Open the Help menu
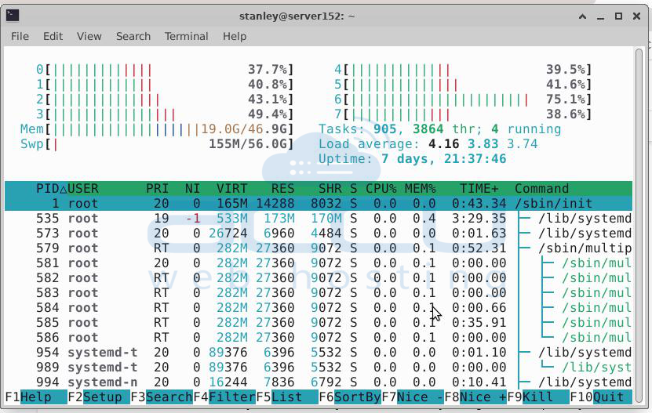652x413 pixels. pyautogui.click(x=235, y=37)
